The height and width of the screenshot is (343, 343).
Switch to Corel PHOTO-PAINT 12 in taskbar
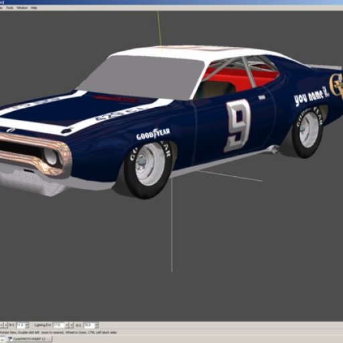[x=29, y=339]
